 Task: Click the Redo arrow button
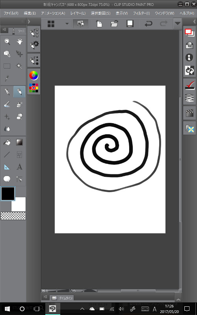[x=164, y=24]
